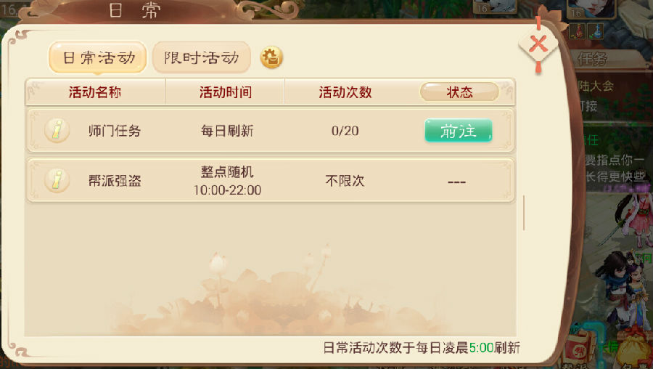Select the 帮派强盗 activity row
Viewport: 653px width, 369px height.
click(271, 181)
